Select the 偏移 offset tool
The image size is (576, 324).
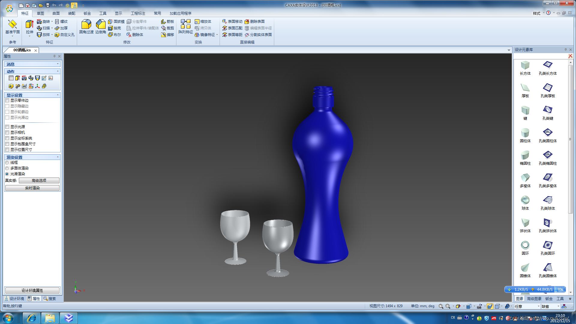167,35
